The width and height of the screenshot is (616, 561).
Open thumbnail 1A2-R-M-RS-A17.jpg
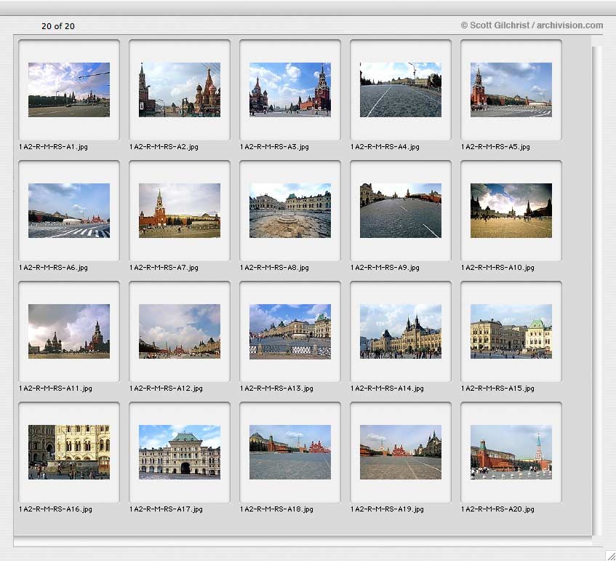pos(180,452)
